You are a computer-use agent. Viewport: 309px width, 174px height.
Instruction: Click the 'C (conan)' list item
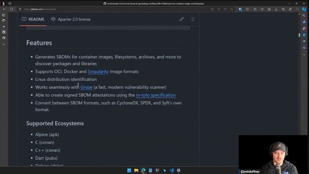click(44, 143)
